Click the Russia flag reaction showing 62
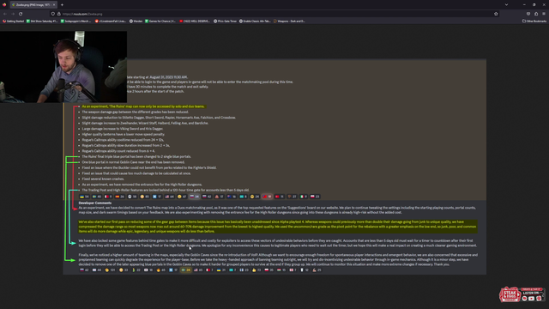549x309 pixels. tap(84, 270)
